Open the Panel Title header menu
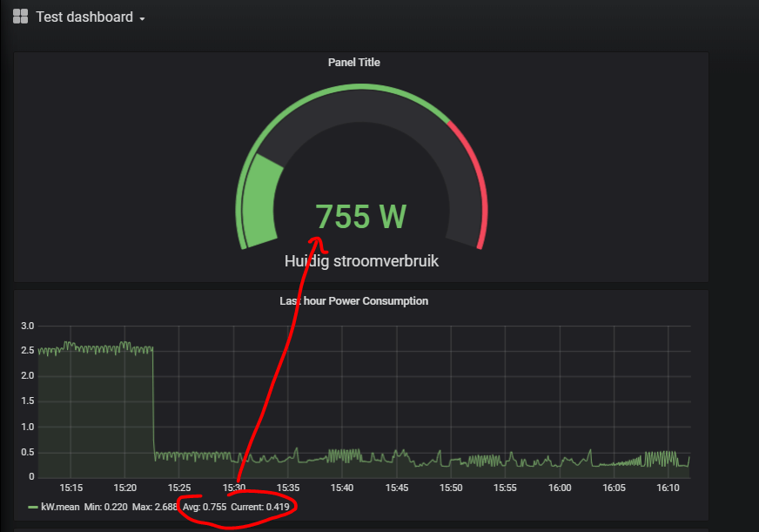The height and width of the screenshot is (532, 759). pos(354,63)
